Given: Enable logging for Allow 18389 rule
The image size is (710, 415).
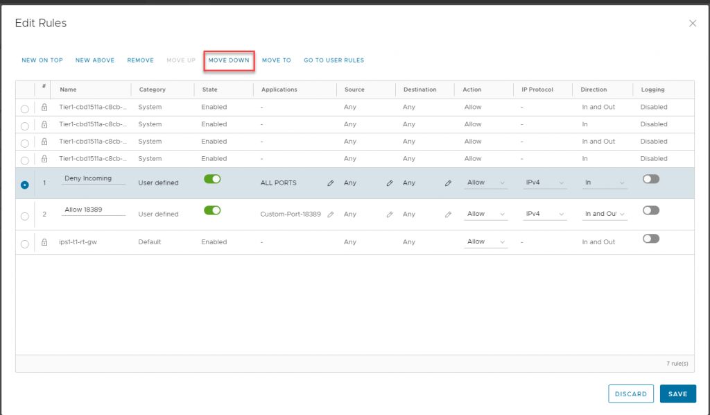Looking at the screenshot, I should (x=650, y=210).
